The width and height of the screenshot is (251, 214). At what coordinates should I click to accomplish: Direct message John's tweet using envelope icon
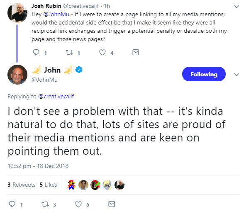(x=111, y=204)
